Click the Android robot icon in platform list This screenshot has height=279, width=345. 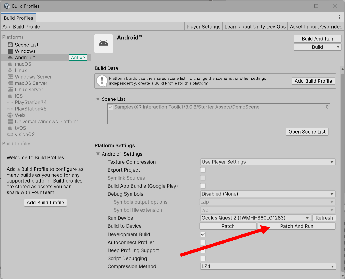point(10,58)
